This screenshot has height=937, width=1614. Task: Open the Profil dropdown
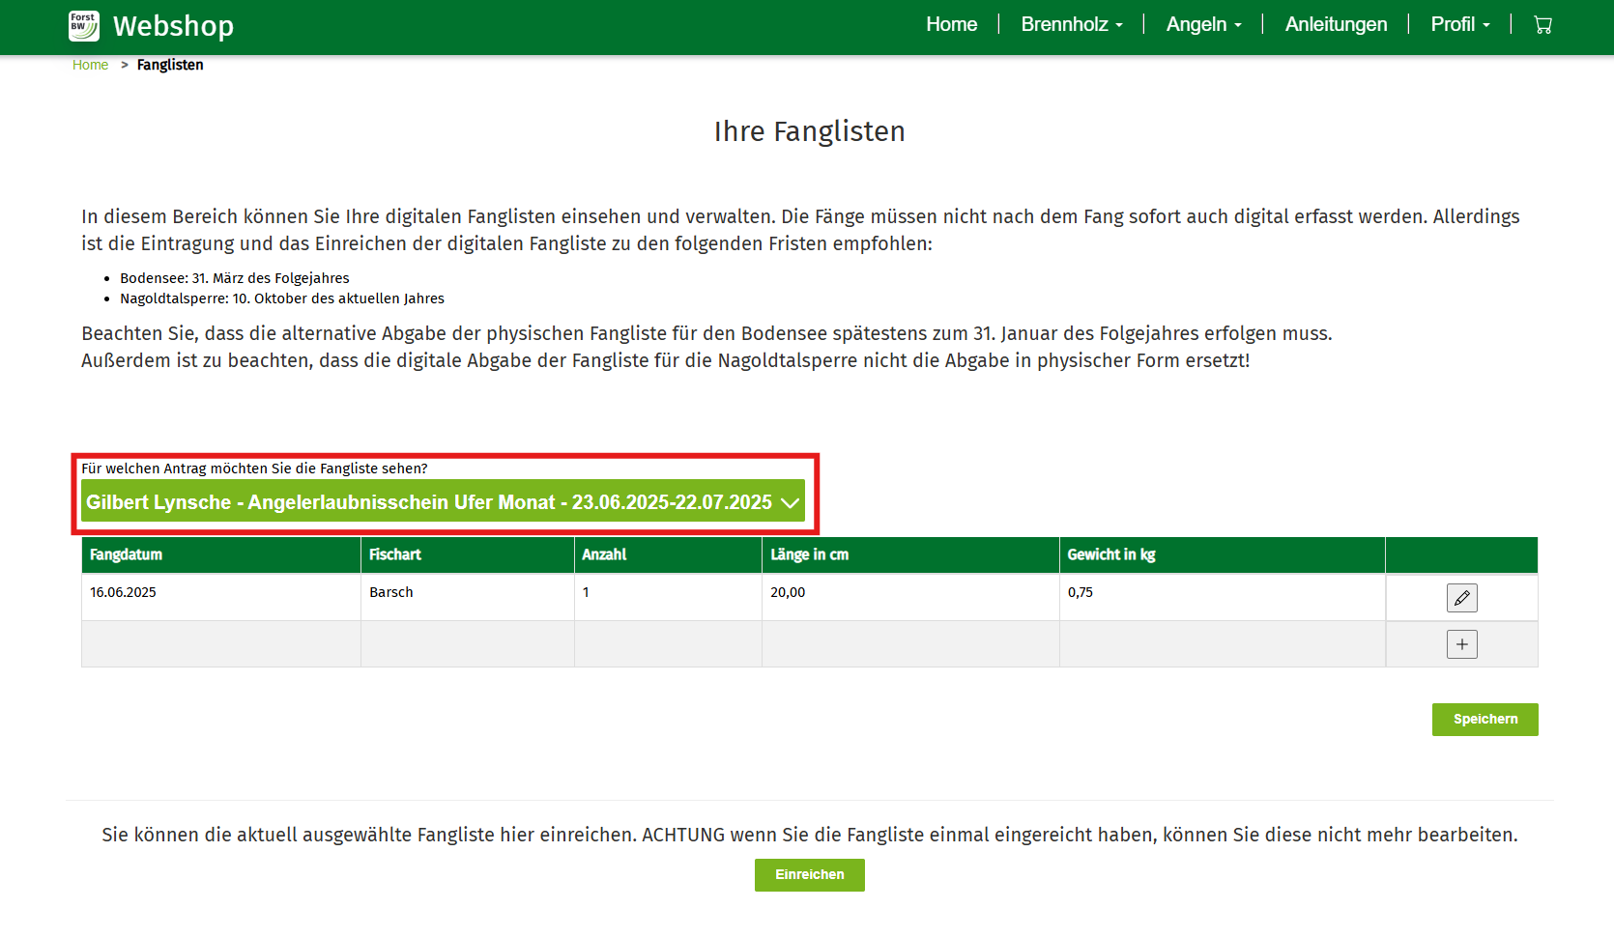[1459, 25]
